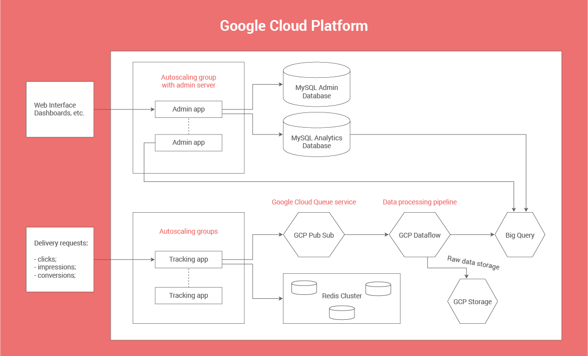Select the upper Admin app box
This screenshot has width=588, height=356.
coord(188,109)
